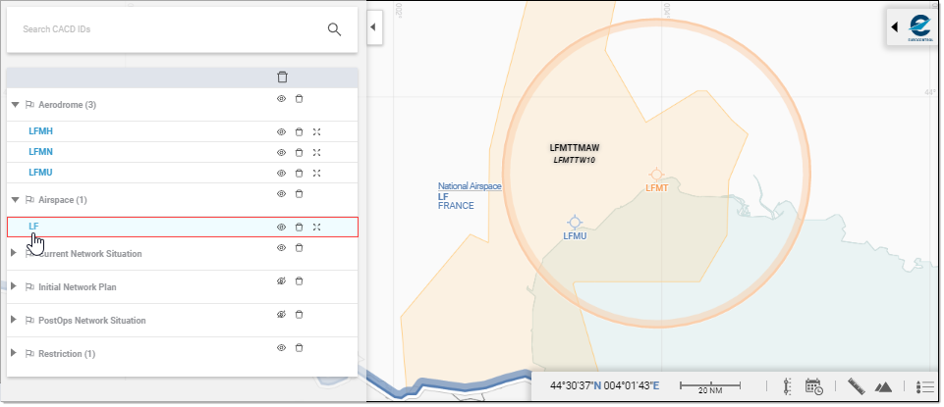Screen dimensions: 944x407
Task: Click the Search CACD IDs field
Action: [157, 29]
